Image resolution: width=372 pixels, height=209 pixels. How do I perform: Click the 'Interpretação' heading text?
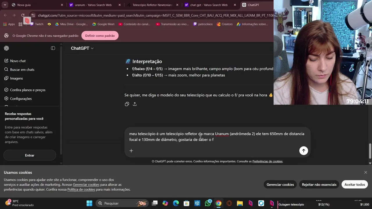tap(147, 61)
